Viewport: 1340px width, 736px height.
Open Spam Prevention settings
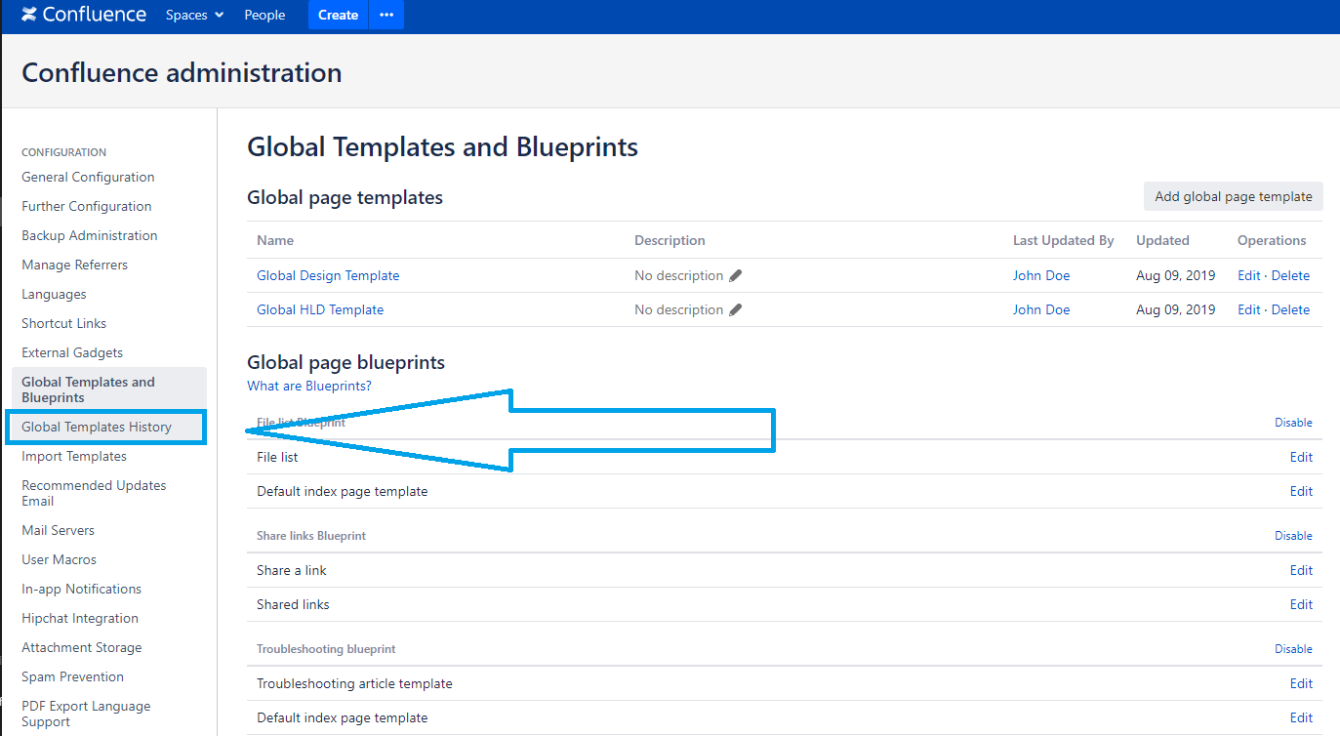(72, 676)
